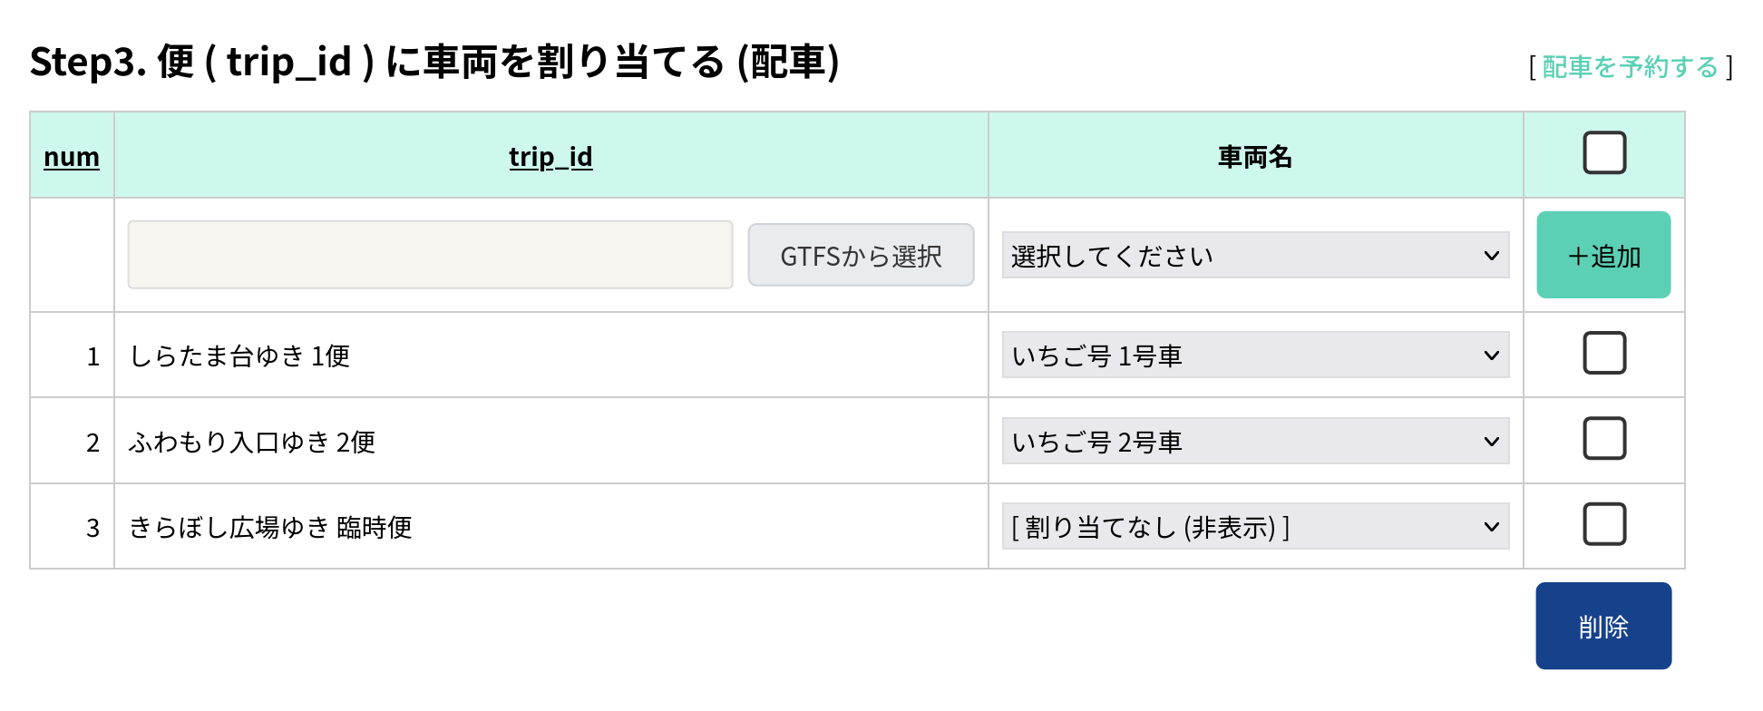Check the checkbox for きらぼし広場ゆき 臨時便
The image size is (1763, 711).
pyautogui.click(x=1603, y=523)
